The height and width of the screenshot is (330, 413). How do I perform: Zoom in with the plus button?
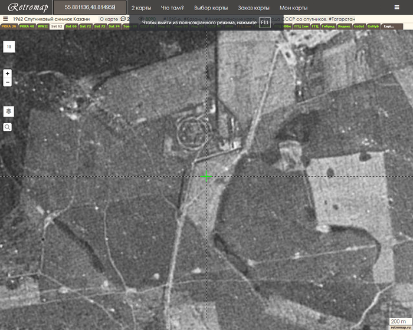pyautogui.click(x=8, y=74)
